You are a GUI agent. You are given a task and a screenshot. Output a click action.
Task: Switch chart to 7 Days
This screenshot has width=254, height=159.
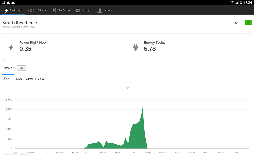coord(18,79)
